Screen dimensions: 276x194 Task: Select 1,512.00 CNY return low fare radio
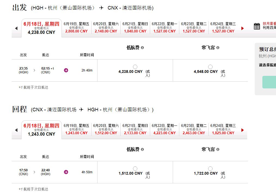pyautogui.click(x=135, y=169)
